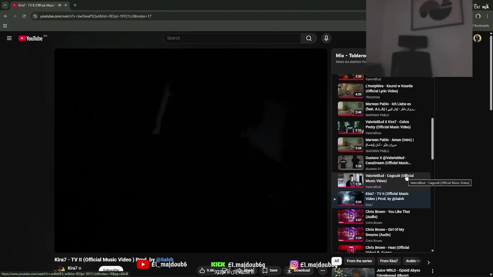Play Gustavo X CasaDream thumbnail
493x277 pixels.
(350, 163)
